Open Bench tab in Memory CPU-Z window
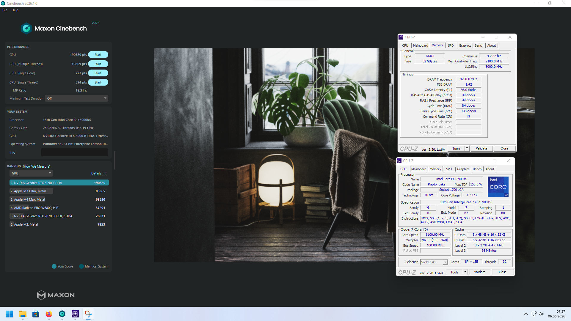 (x=479, y=45)
